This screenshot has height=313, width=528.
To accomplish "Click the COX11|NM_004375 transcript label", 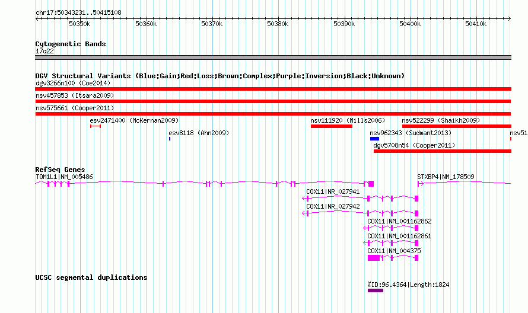I will click(x=394, y=251).
